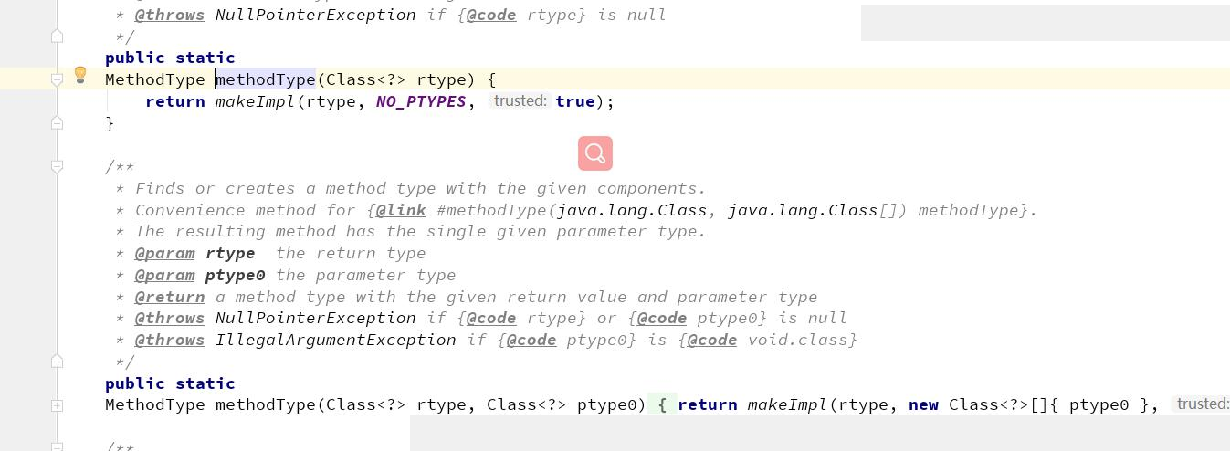
Task: Place caret on highlighted methodType method name
Action: click(266, 79)
